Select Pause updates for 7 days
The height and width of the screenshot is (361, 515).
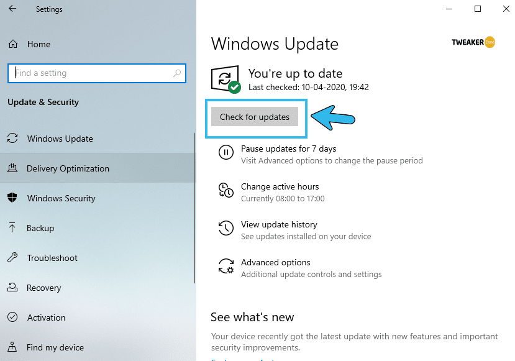[x=289, y=149]
